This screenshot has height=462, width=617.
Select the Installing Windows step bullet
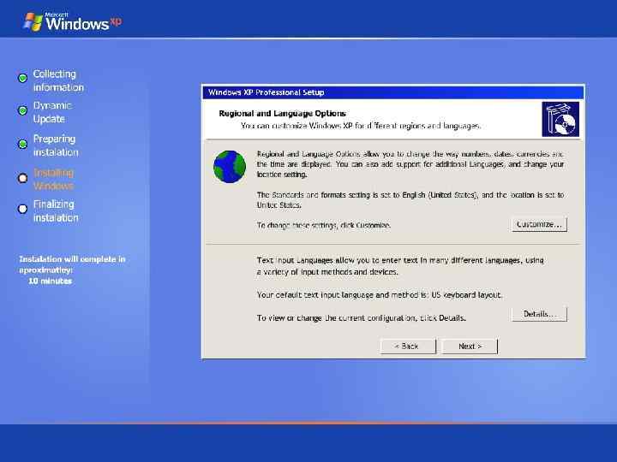pos(23,178)
